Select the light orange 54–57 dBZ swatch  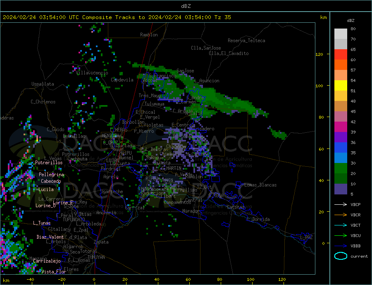point(341,75)
